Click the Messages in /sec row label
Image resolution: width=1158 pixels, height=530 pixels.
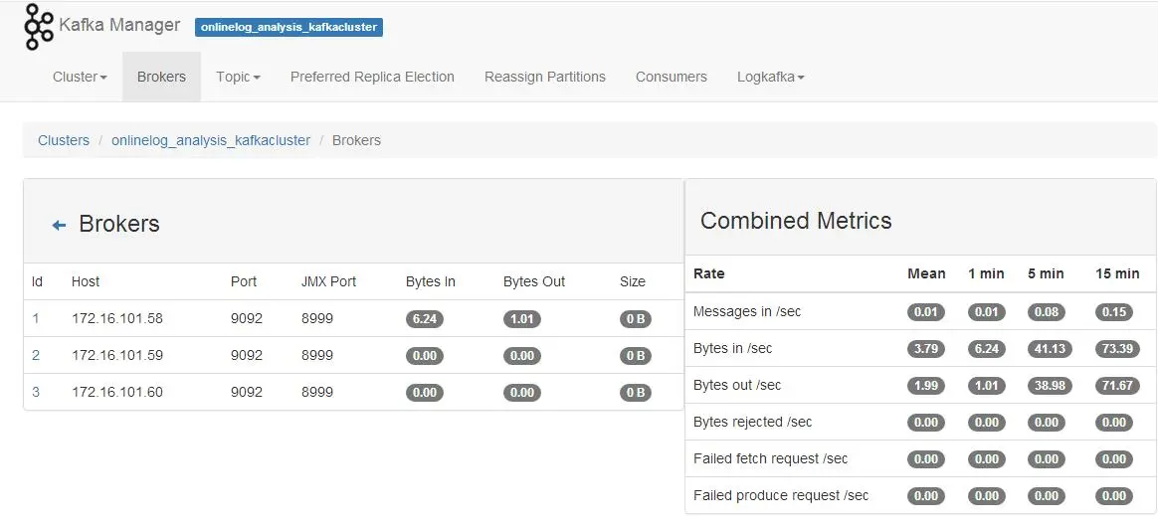747,311
